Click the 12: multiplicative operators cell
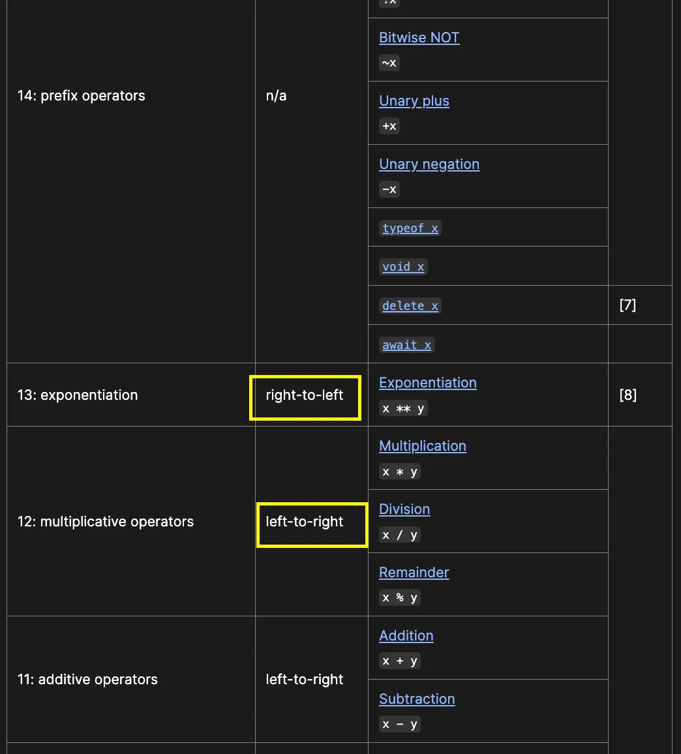Screen dimensions: 681x754 pos(131,521)
